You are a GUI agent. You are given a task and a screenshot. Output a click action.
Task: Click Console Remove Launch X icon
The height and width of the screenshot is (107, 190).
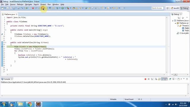tap(148, 79)
